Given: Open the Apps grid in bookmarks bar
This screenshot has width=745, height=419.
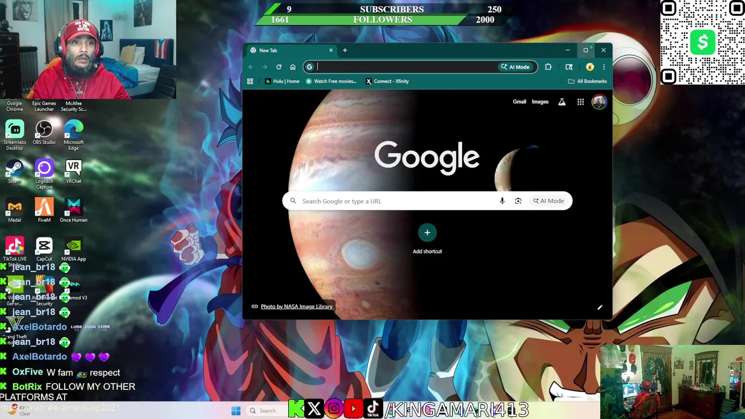Looking at the screenshot, I should (250, 81).
